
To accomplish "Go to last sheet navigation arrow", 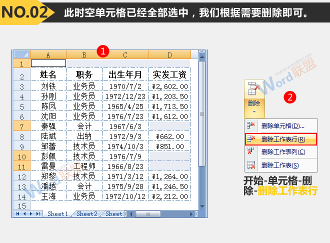I will tap(38, 214).
